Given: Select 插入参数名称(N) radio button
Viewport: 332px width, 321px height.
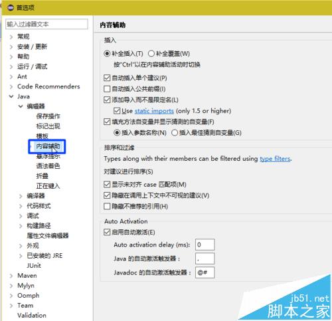Looking at the screenshot, I should pyautogui.click(x=117, y=133).
